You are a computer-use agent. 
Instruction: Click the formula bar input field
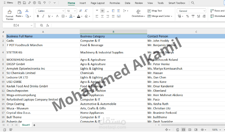[138, 26]
